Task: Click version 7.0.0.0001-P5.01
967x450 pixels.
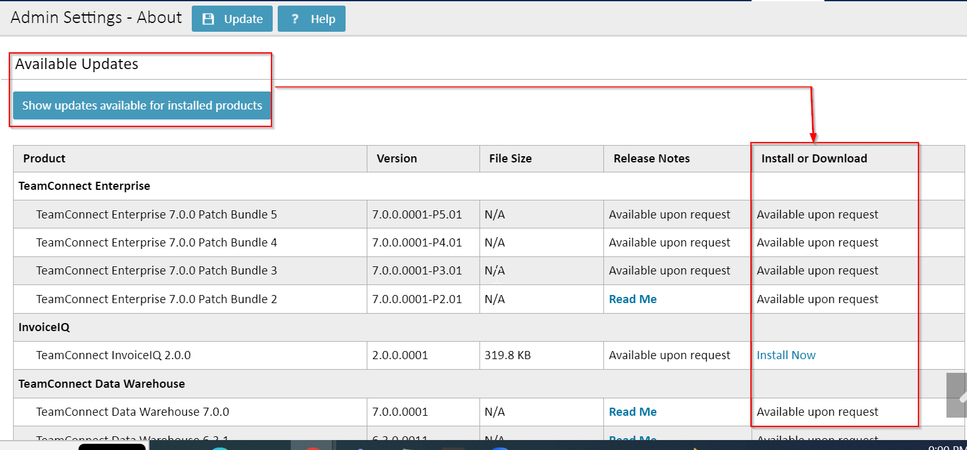Action: [x=417, y=215]
